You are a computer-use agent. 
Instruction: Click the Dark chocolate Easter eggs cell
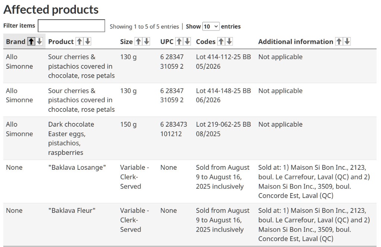[71, 138]
